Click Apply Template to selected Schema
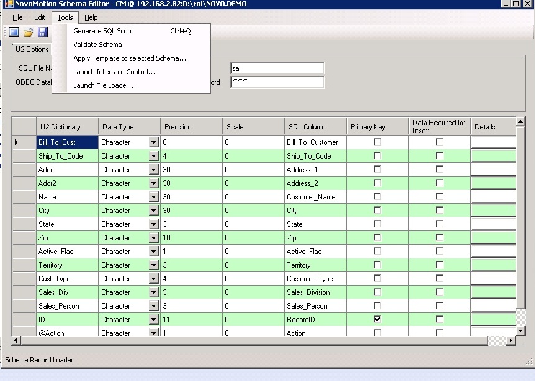Image resolution: width=535 pixels, height=381 pixels. click(130, 58)
